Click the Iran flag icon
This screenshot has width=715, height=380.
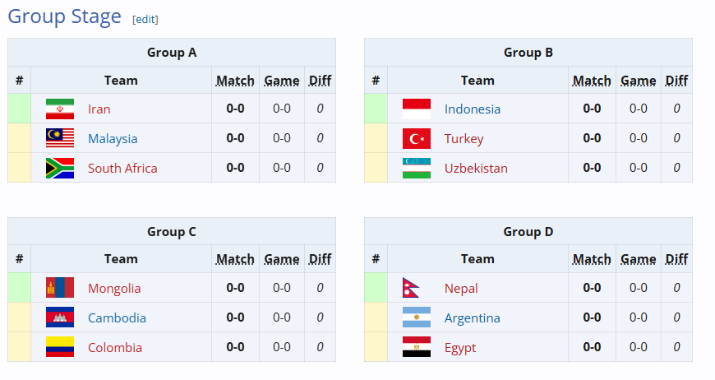click(x=60, y=109)
